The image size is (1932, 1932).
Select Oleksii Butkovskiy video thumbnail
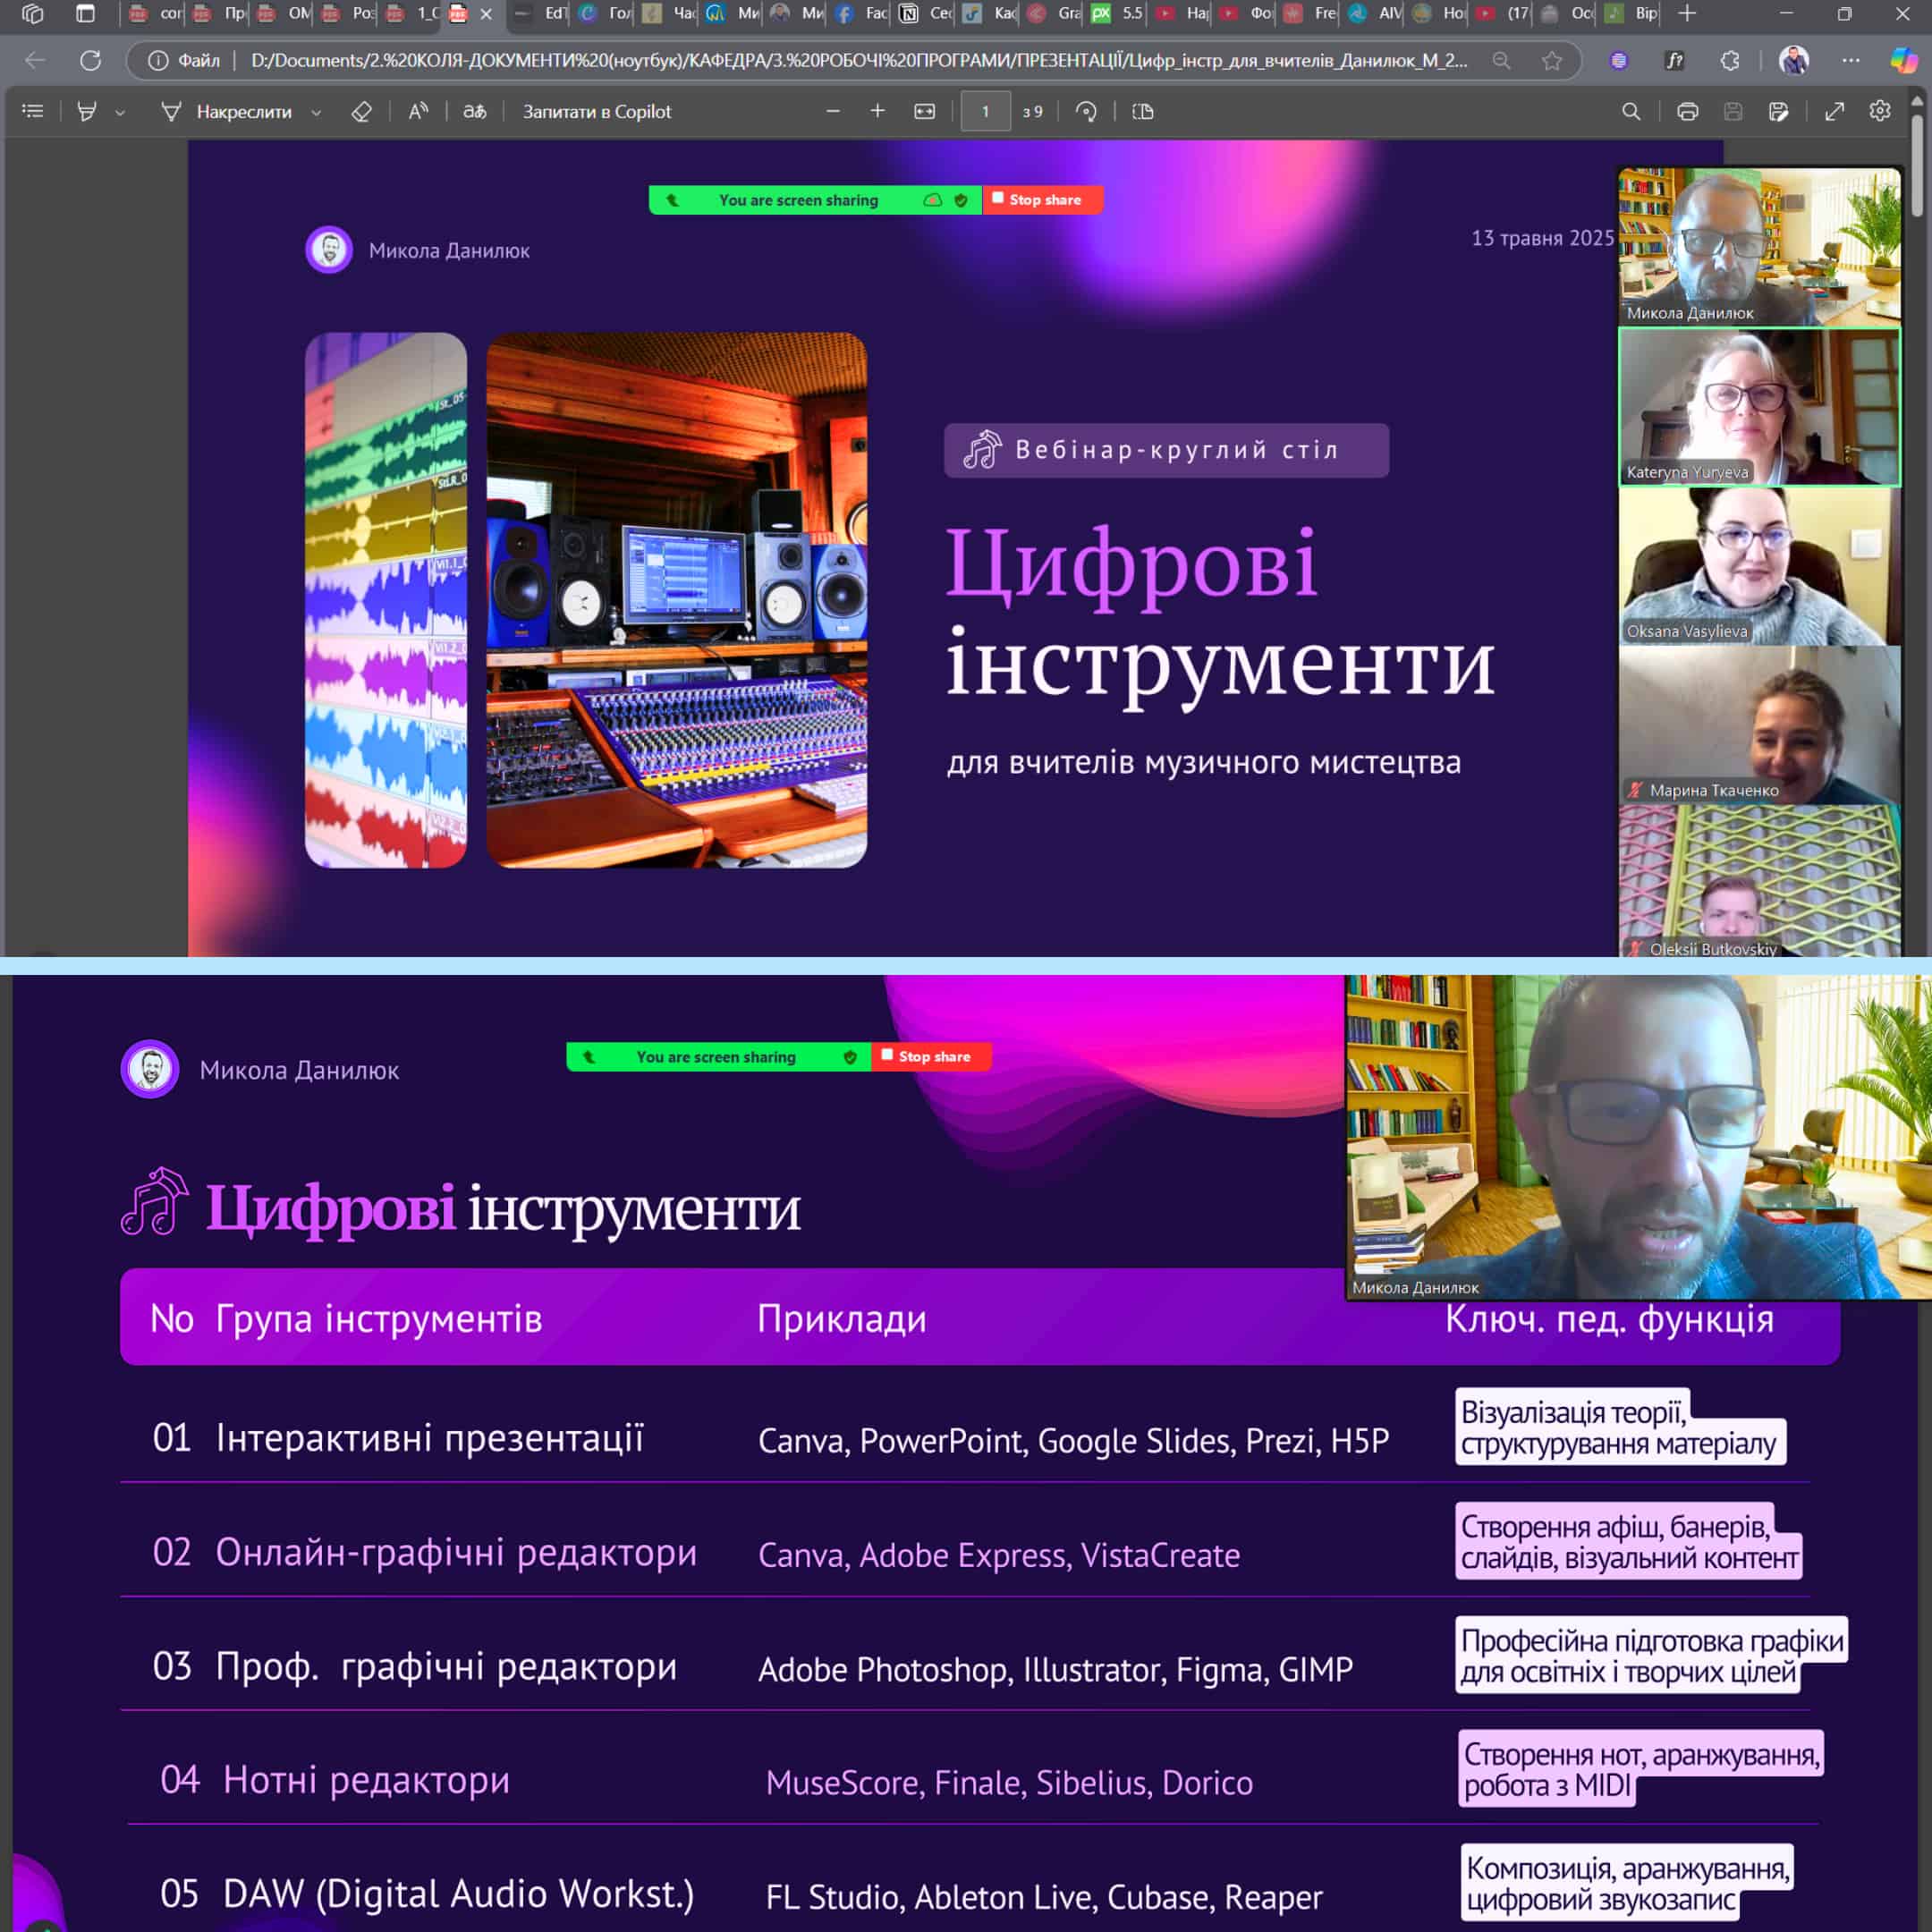1759,881
